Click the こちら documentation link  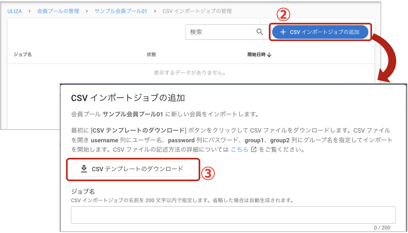(240, 150)
